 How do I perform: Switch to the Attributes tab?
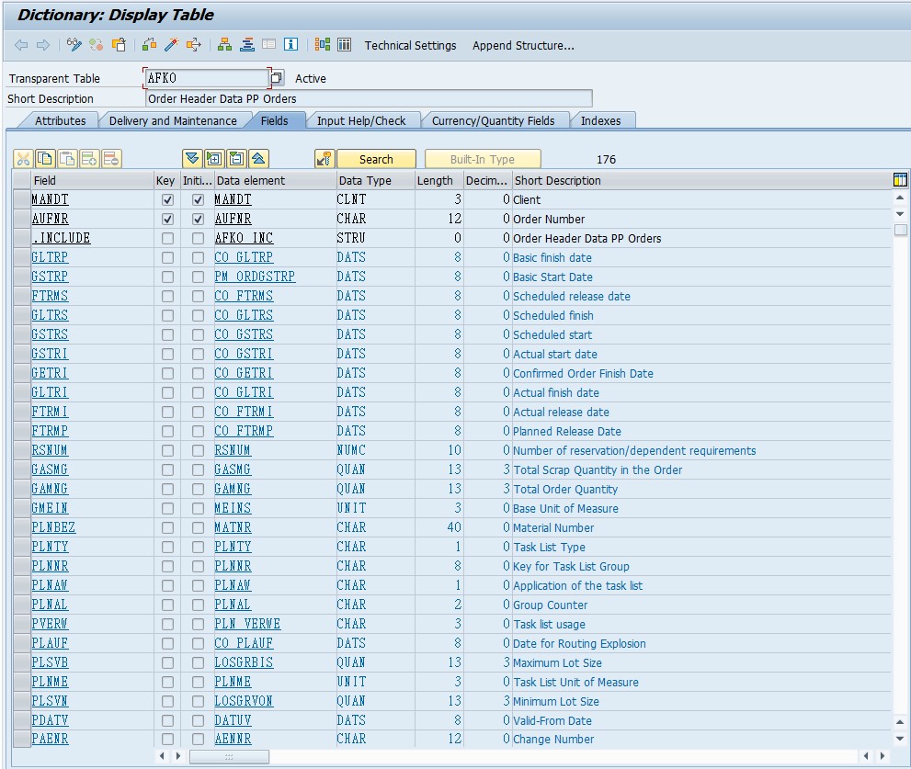click(60, 120)
